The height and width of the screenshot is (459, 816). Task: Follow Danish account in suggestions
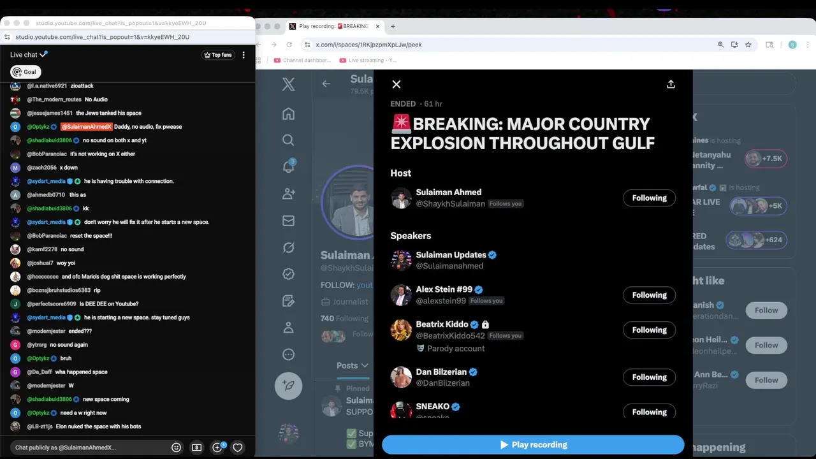[766, 310]
